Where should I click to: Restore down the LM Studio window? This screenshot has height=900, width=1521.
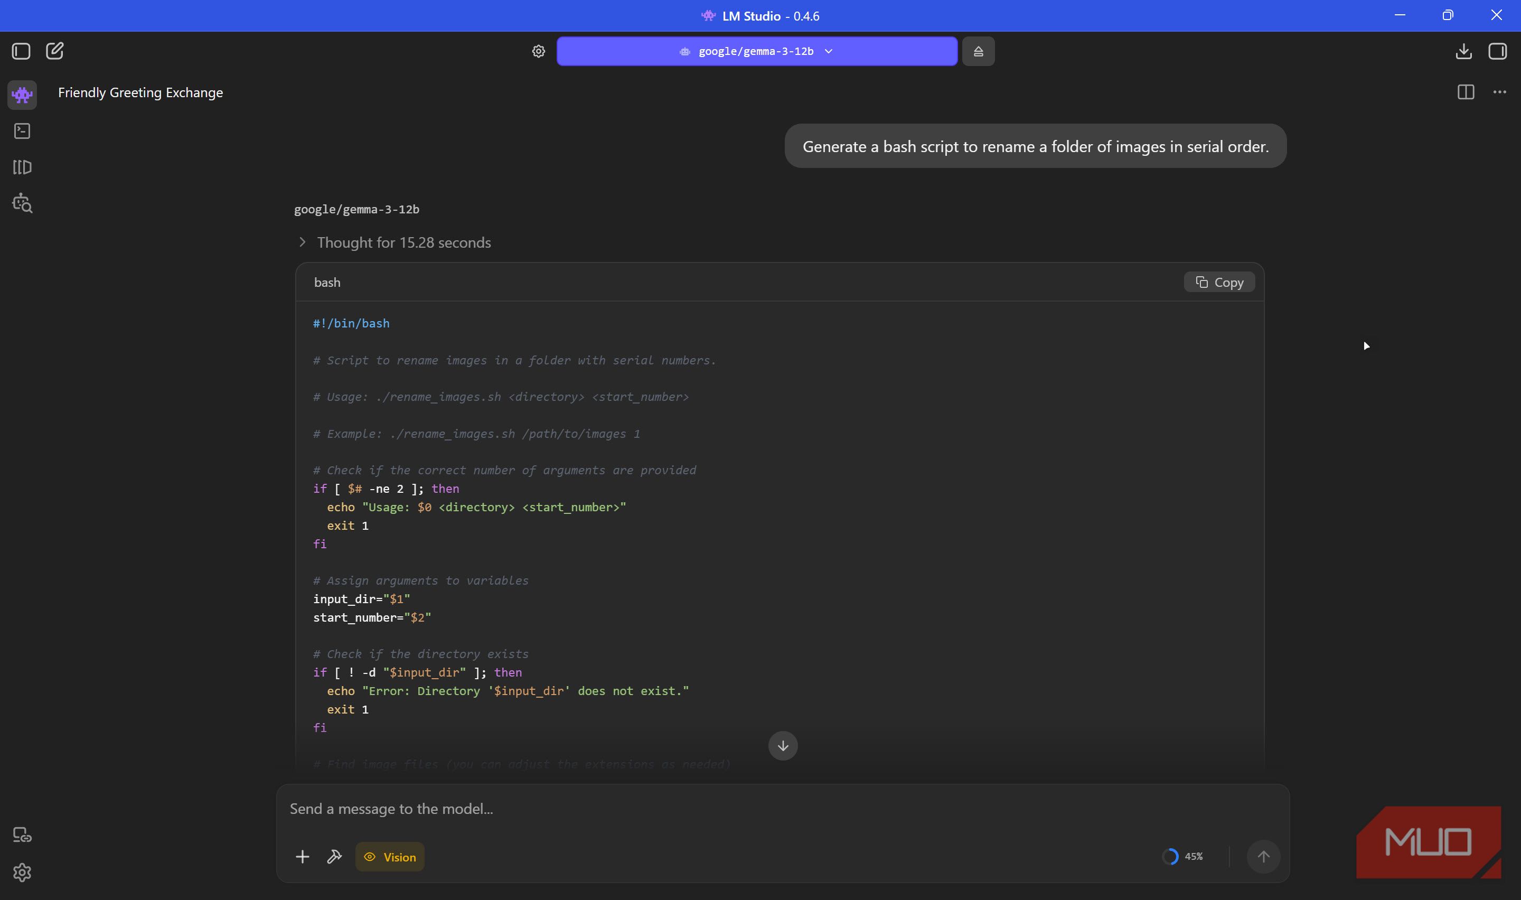tap(1448, 15)
